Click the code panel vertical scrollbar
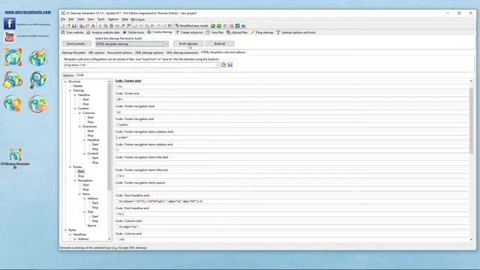 [x=471, y=121]
